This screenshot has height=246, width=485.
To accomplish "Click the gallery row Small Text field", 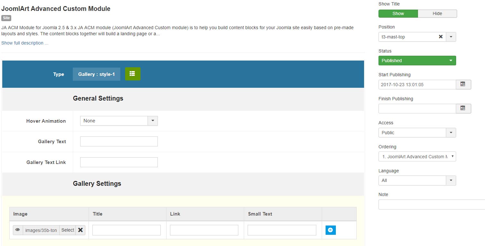I will click(282, 230).
